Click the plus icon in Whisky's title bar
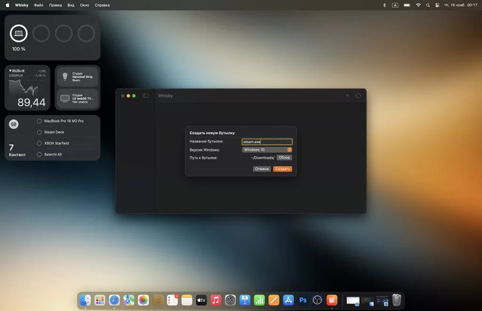 [347, 95]
